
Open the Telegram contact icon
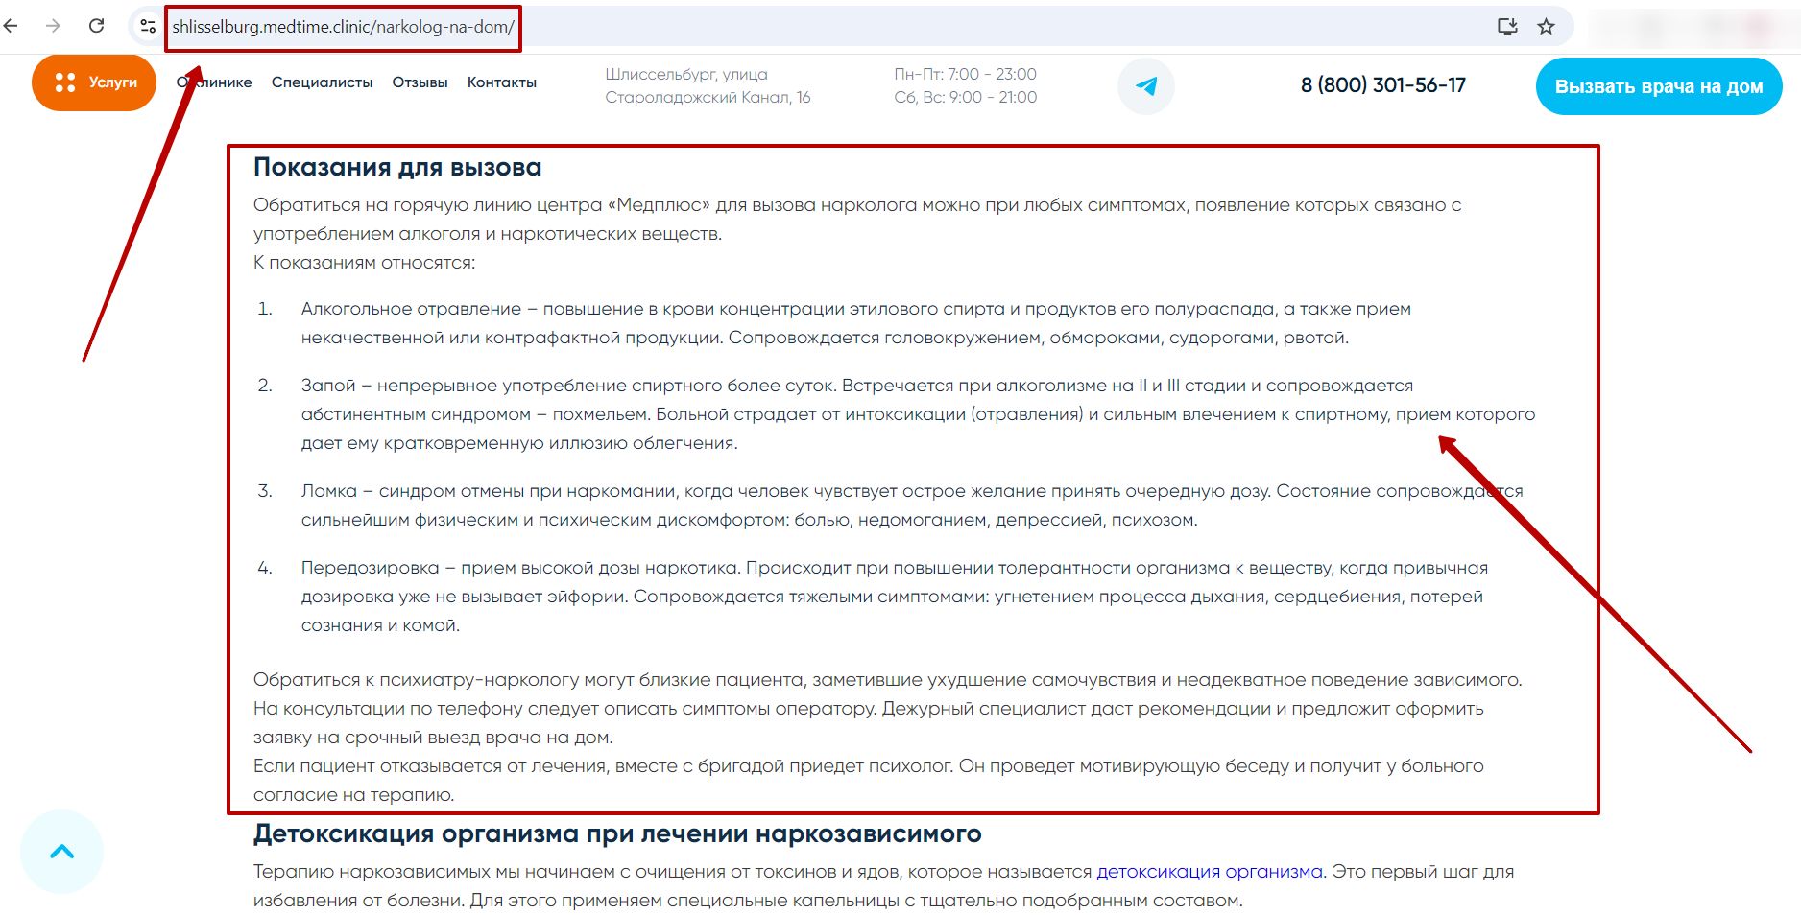(1146, 85)
